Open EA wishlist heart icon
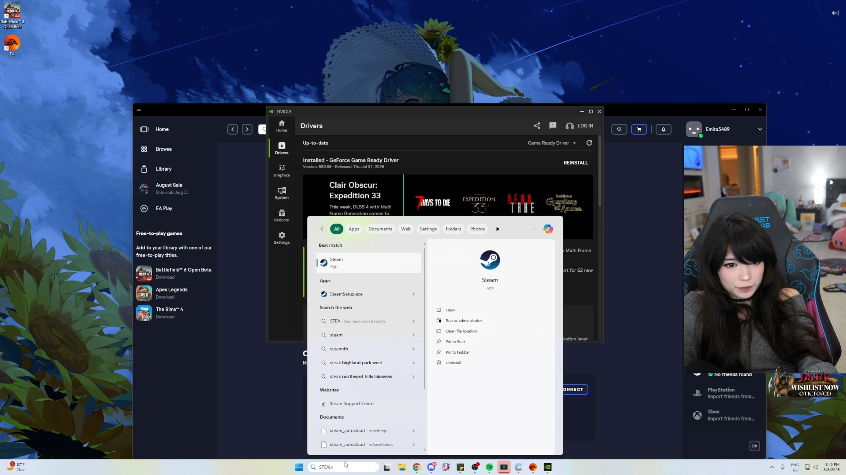 pyautogui.click(x=619, y=129)
